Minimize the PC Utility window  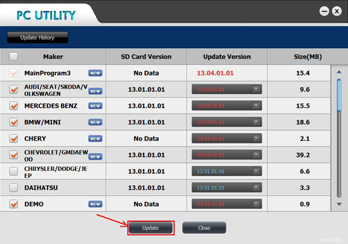pos(324,11)
